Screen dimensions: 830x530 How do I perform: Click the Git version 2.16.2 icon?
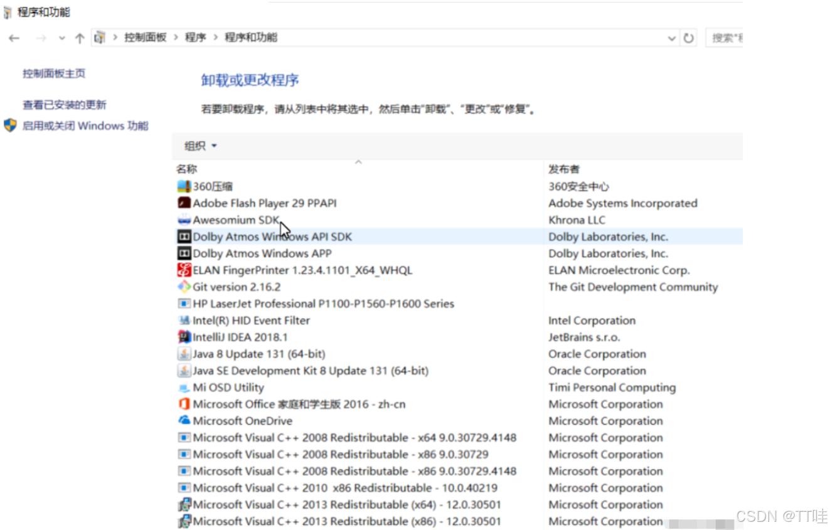click(184, 287)
